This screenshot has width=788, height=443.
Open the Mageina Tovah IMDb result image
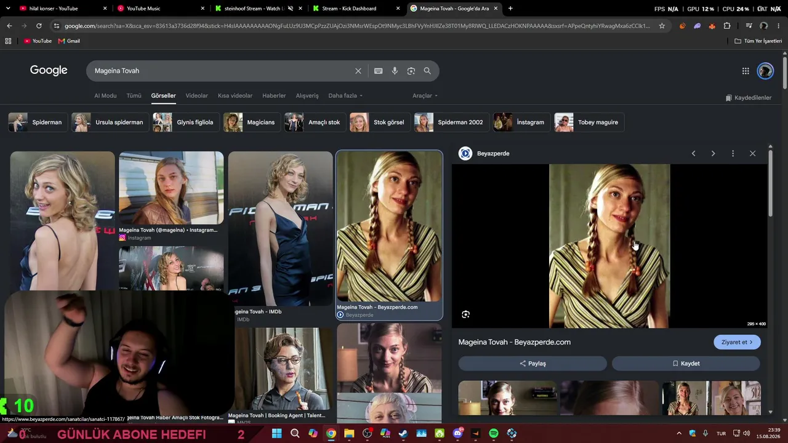pos(280,229)
